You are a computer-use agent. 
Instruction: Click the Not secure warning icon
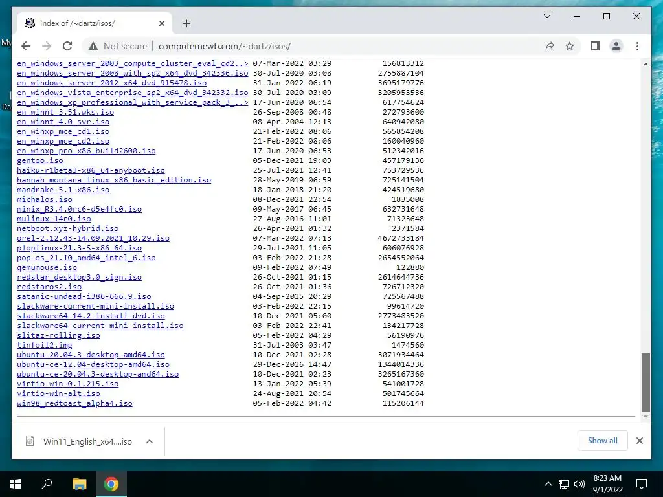coord(93,46)
